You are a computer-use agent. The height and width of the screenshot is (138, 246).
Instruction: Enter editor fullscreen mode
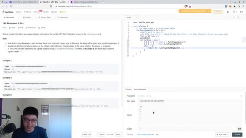pyautogui.click(x=243, y=17)
